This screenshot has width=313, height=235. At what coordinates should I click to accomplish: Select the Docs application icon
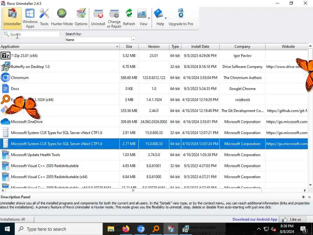coord(6,88)
